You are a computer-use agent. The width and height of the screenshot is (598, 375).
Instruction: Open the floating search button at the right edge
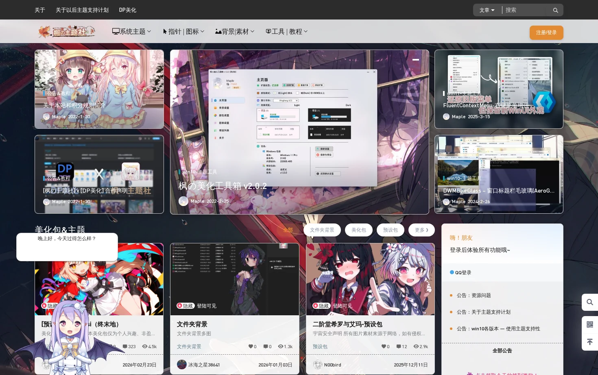pos(590,302)
